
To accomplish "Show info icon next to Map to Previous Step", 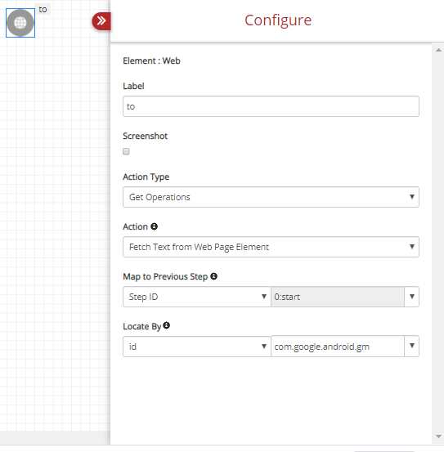I will pos(213,276).
